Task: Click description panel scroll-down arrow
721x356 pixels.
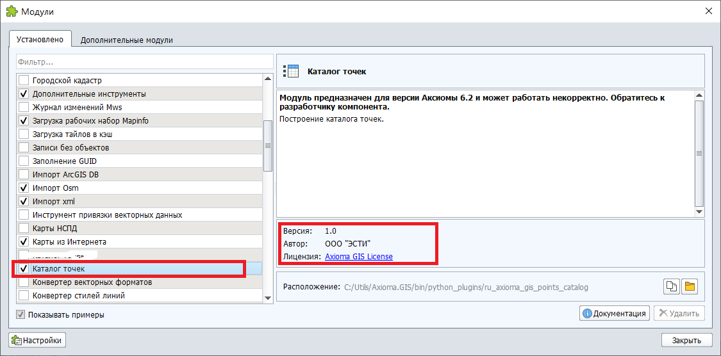Action: click(699, 211)
